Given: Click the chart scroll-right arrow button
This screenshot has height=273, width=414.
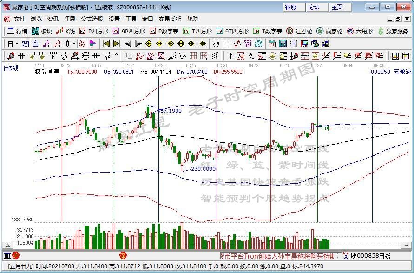Looking at the screenshot, I should [407, 246].
